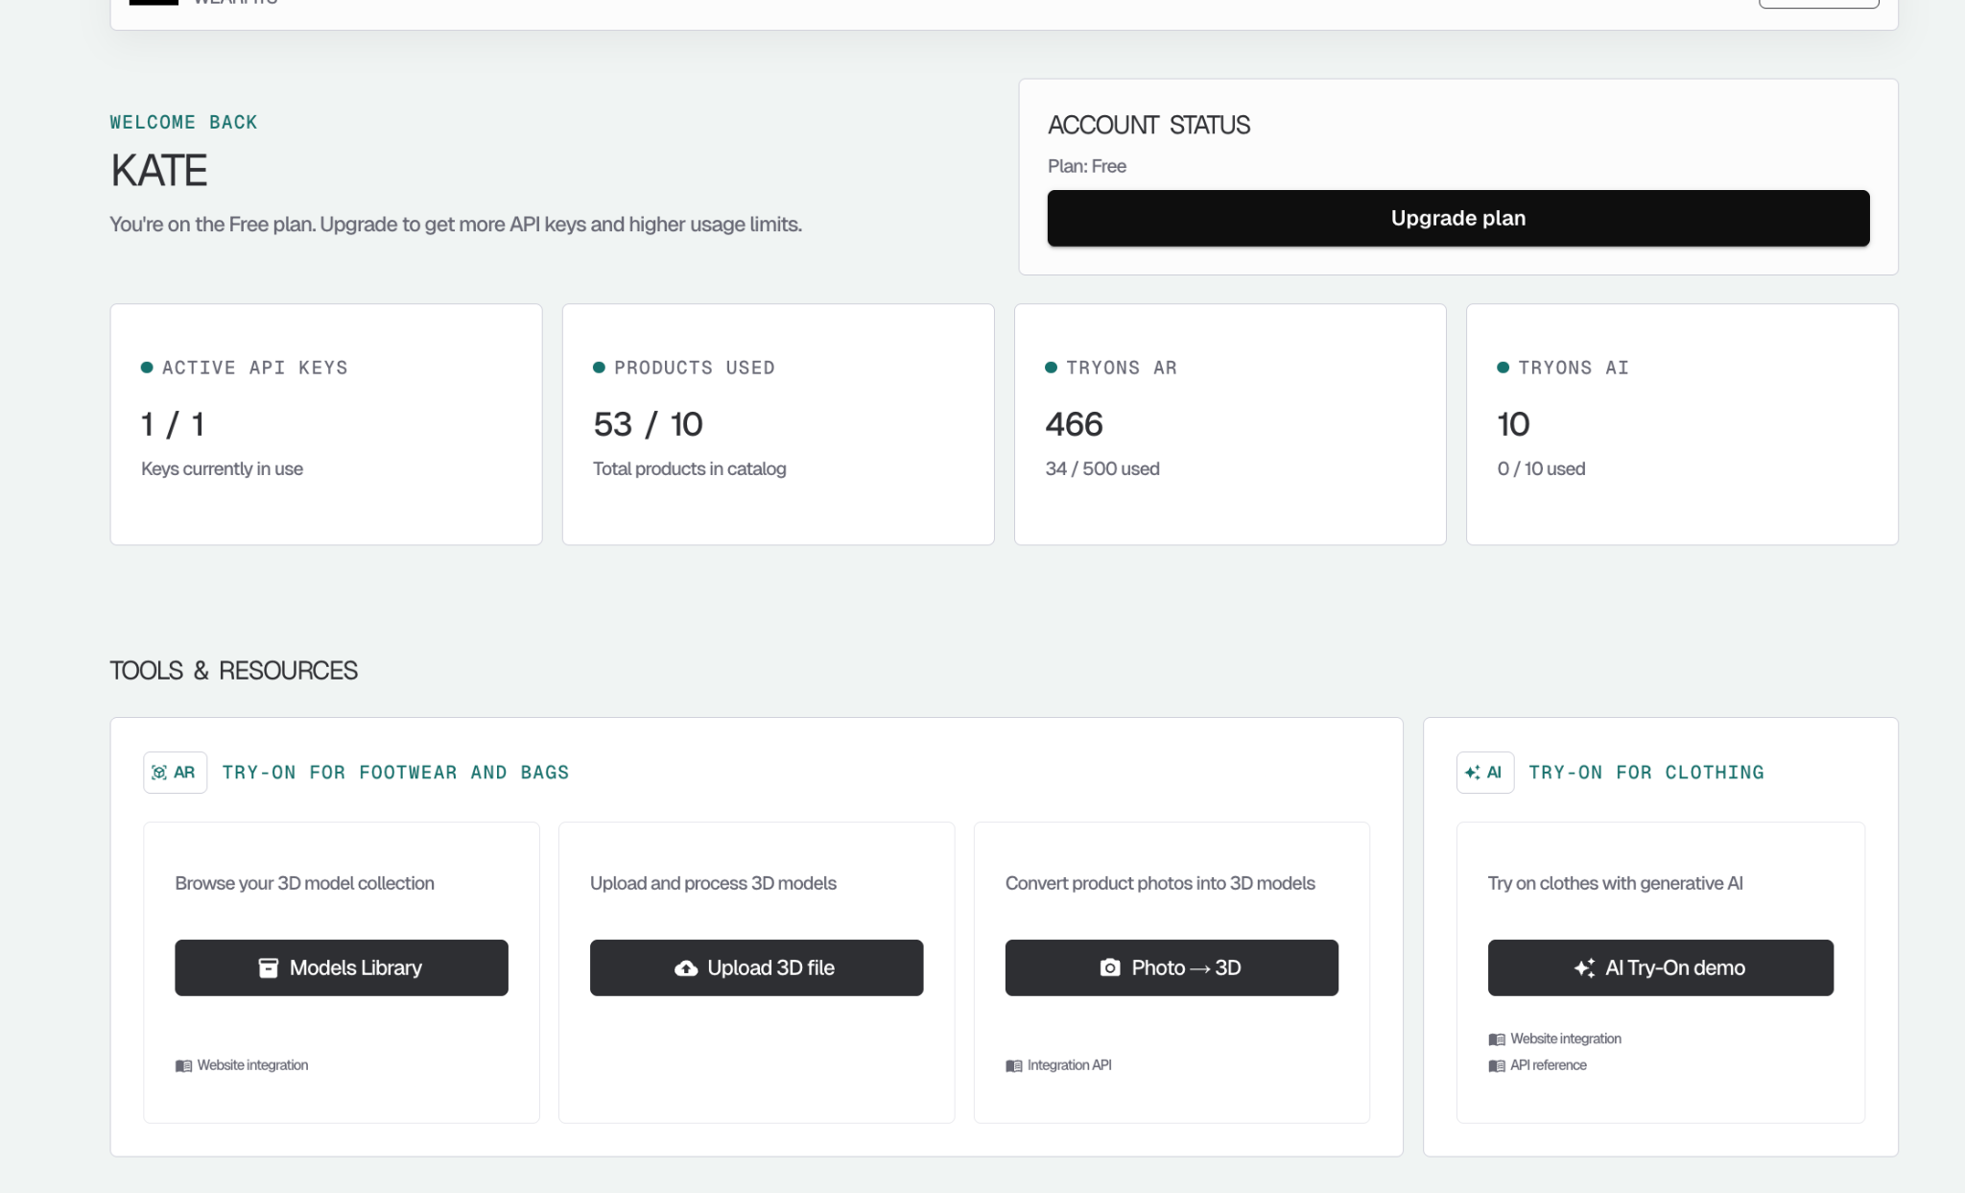The height and width of the screenshot is (1193, 1965).
Task: Open the API reference link
Action: (x=1548, y=1065)
